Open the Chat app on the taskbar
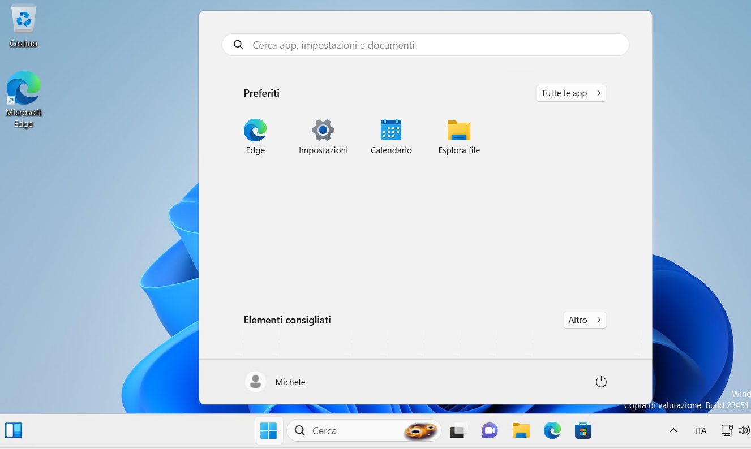Image resolution: width=751 pixels, height=449 pixels. [490, 431]
